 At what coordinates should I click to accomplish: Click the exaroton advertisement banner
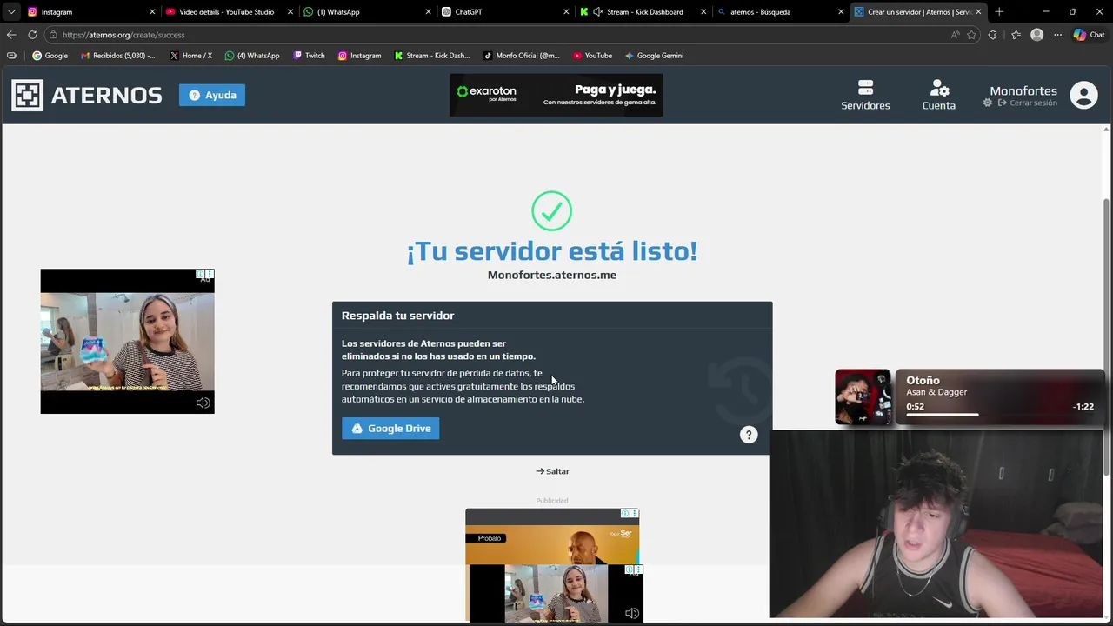(556, 95)
